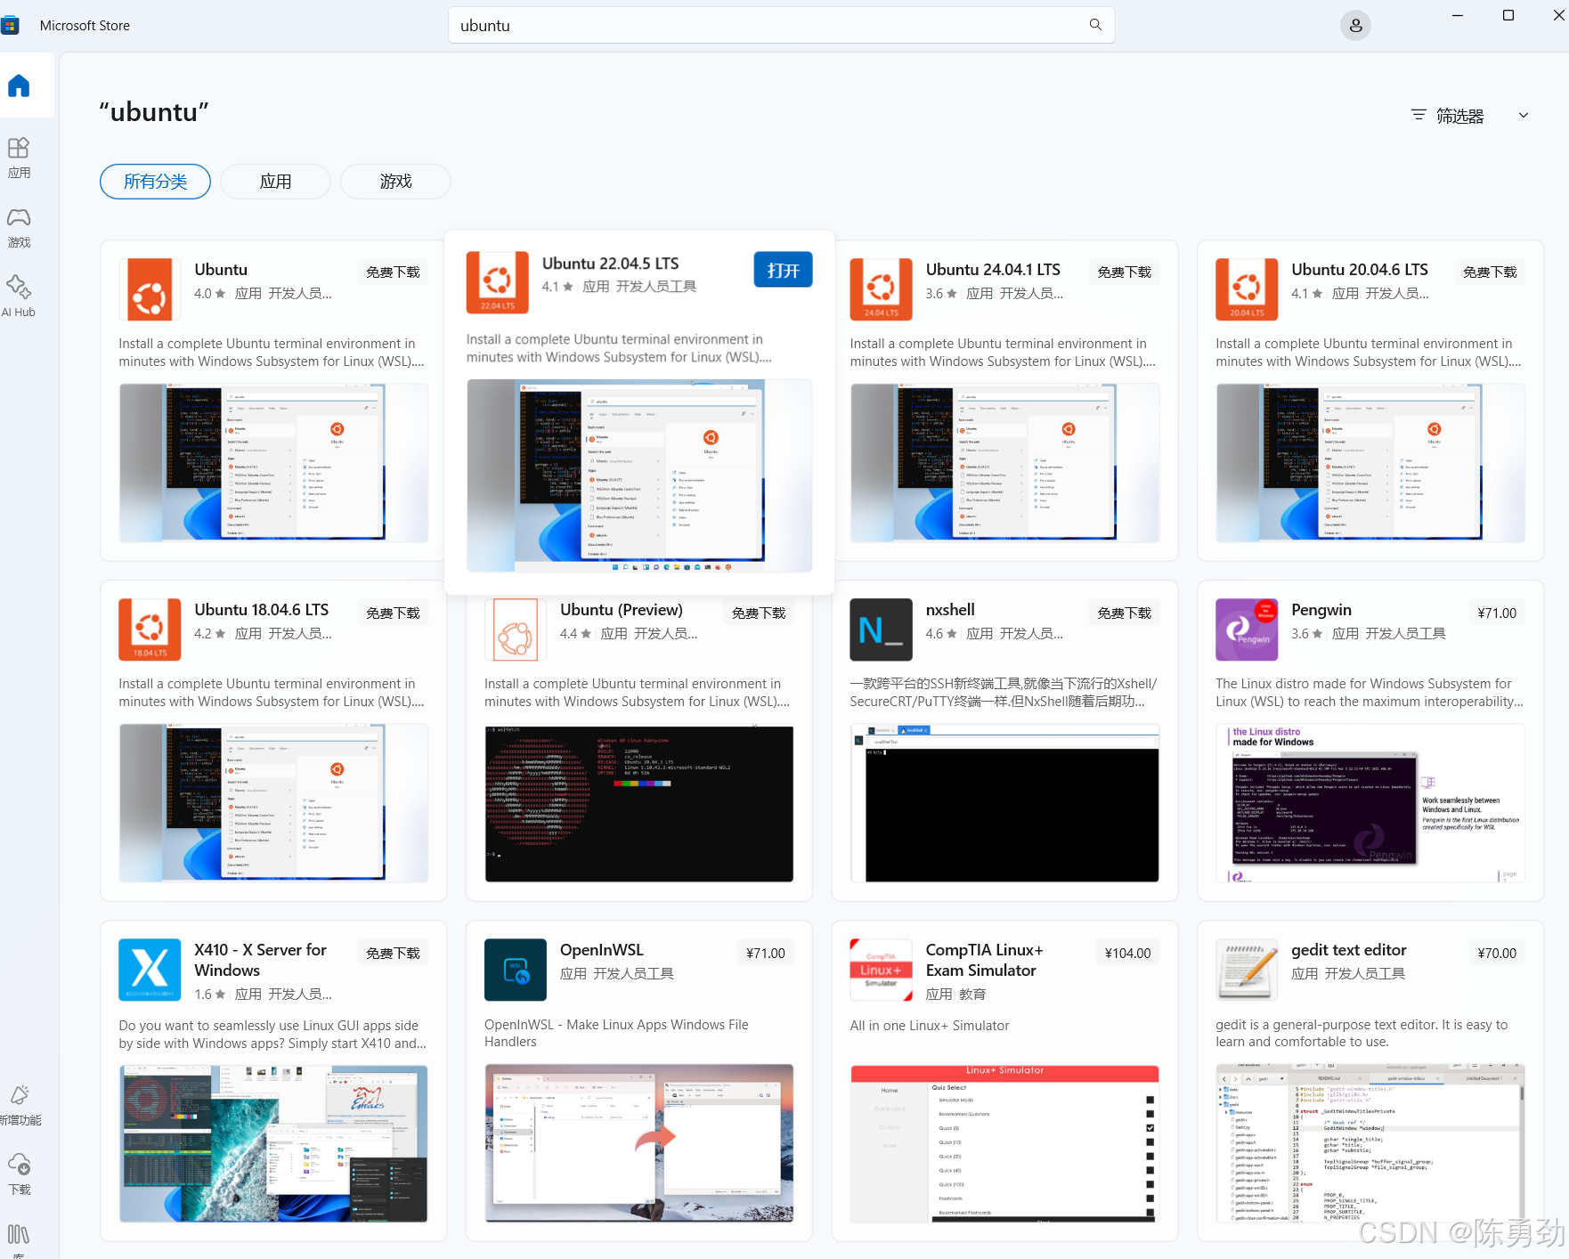Open the 新增功能 (What's new) sidebar item

(x=19, y=1105)
